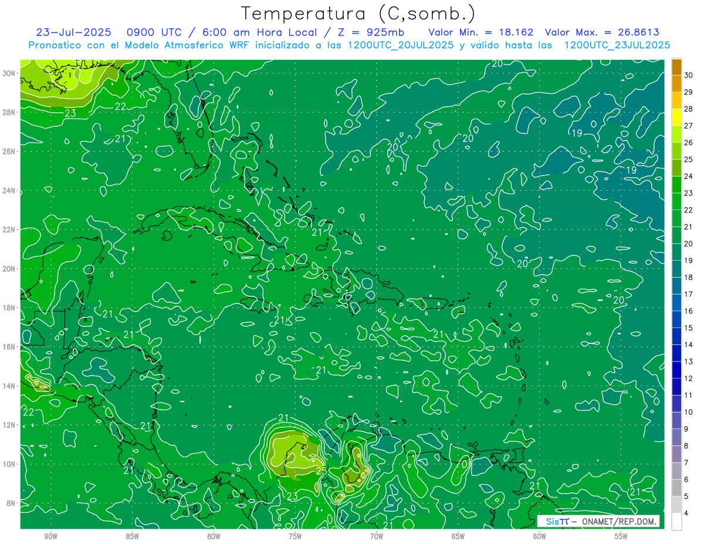
Task: Click the yellow colorbar swatch between 27 and 28
Action: click(676, 117)
